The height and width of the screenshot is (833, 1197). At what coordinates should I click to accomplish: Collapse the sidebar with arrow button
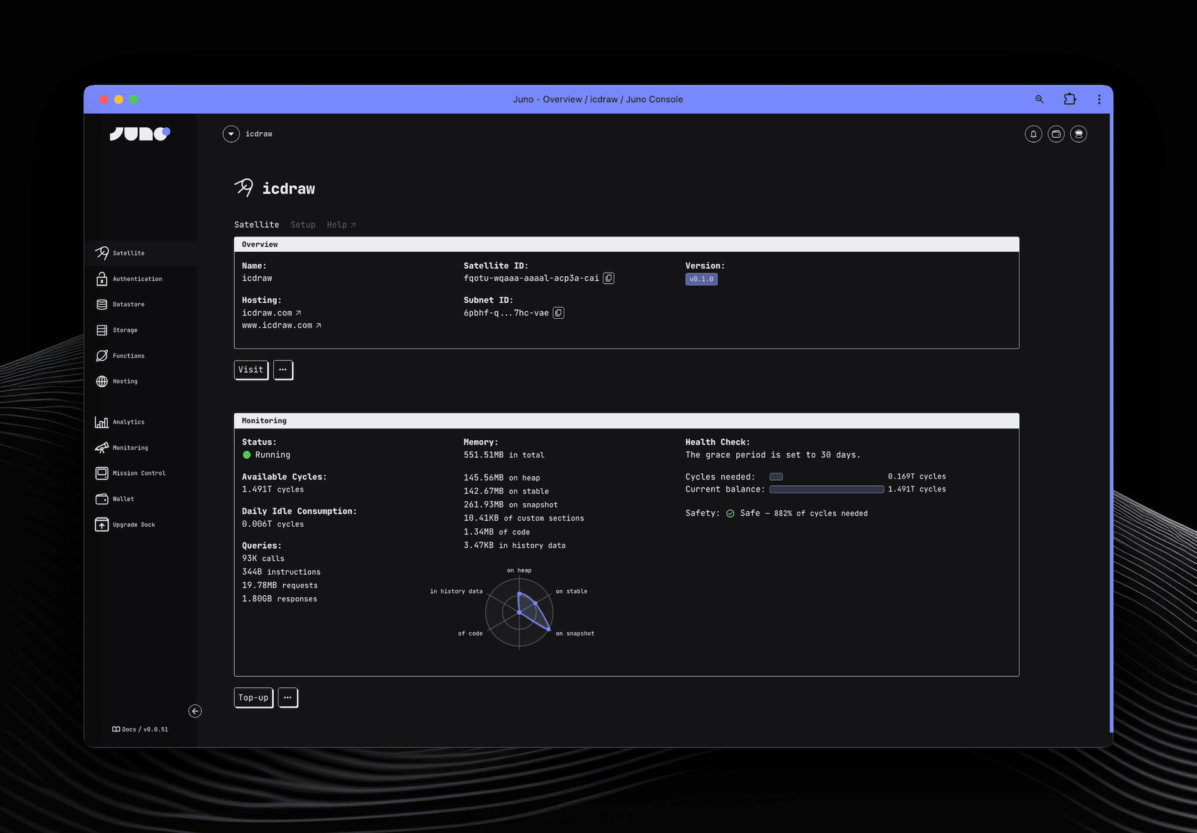[x=195, y=711]
